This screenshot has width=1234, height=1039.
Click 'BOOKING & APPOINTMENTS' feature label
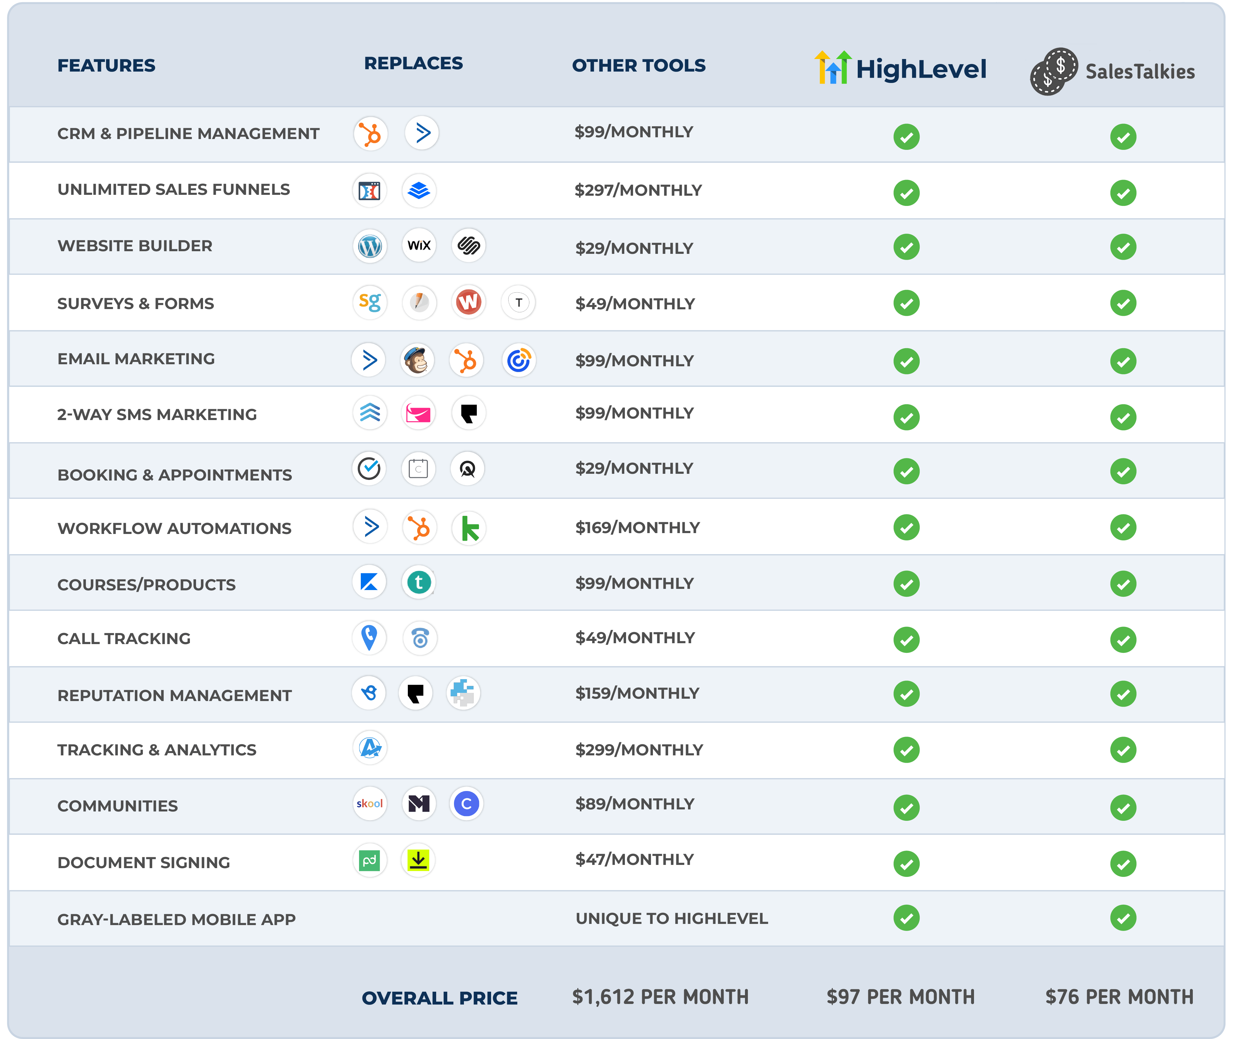pyautogui.click(x=174, y=475)
